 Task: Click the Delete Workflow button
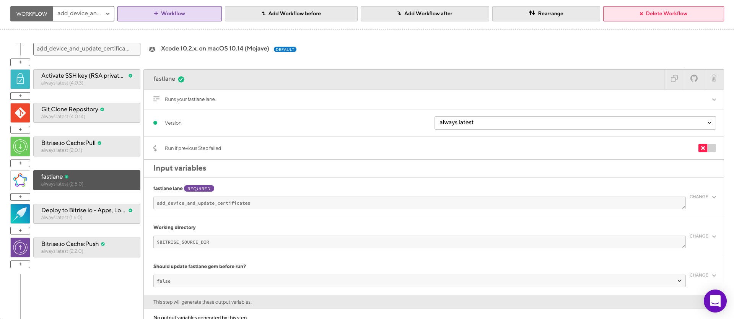[x=663, y=14]
